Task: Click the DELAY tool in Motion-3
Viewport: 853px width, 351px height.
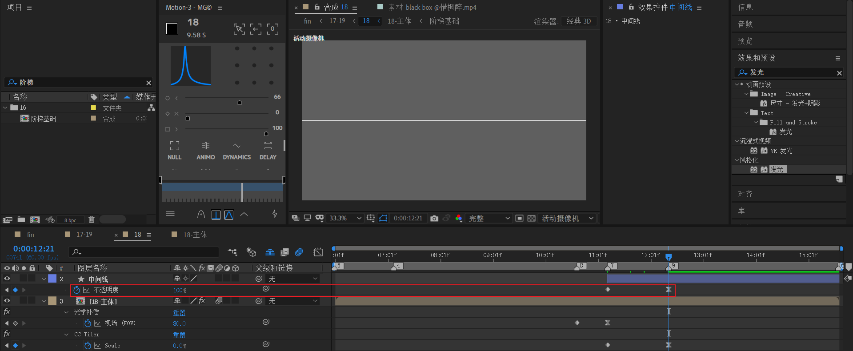Action: (268, 151)
